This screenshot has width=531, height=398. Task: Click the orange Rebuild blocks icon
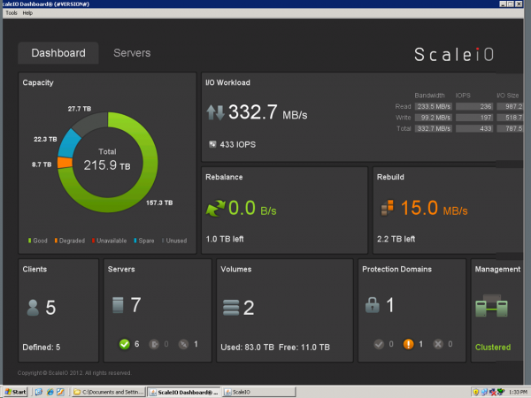(388, 208)
